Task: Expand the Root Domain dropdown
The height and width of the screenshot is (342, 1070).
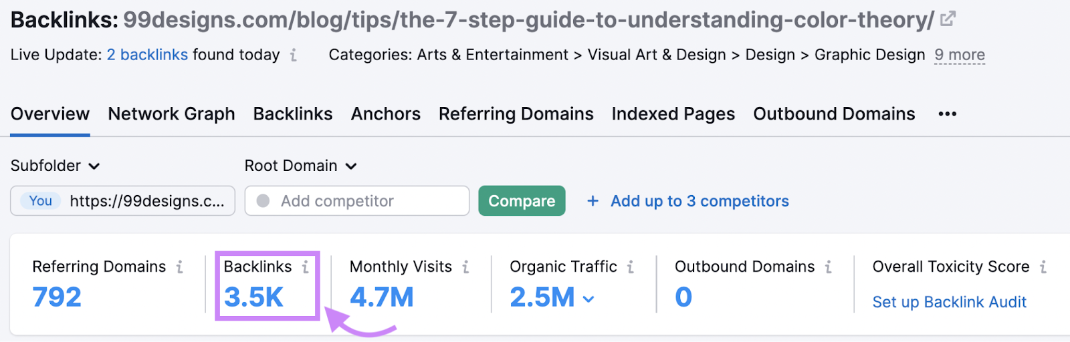Action: tap(301, 166)
